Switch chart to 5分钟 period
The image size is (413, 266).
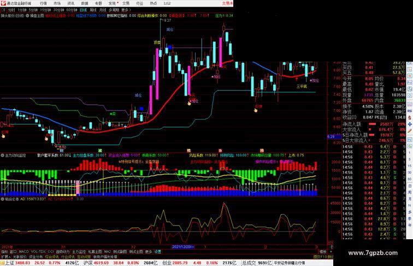coord(33,10)
